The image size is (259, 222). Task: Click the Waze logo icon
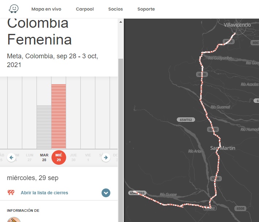[x=14, y=9]
